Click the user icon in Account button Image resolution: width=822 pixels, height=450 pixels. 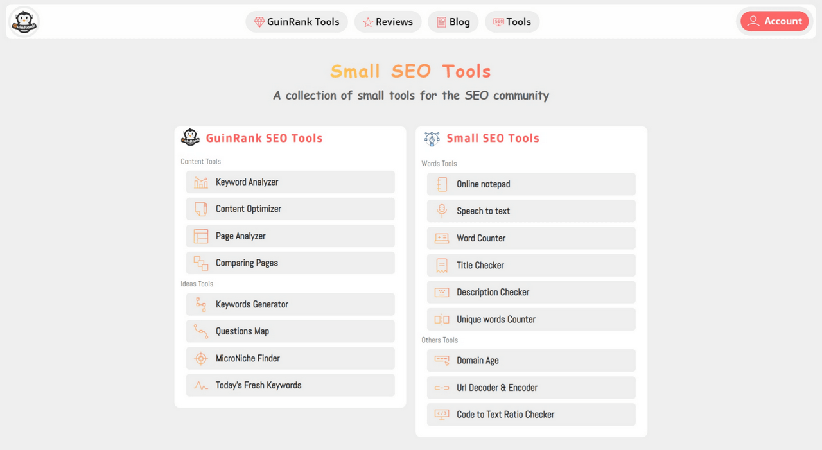(x=754, y=21)
